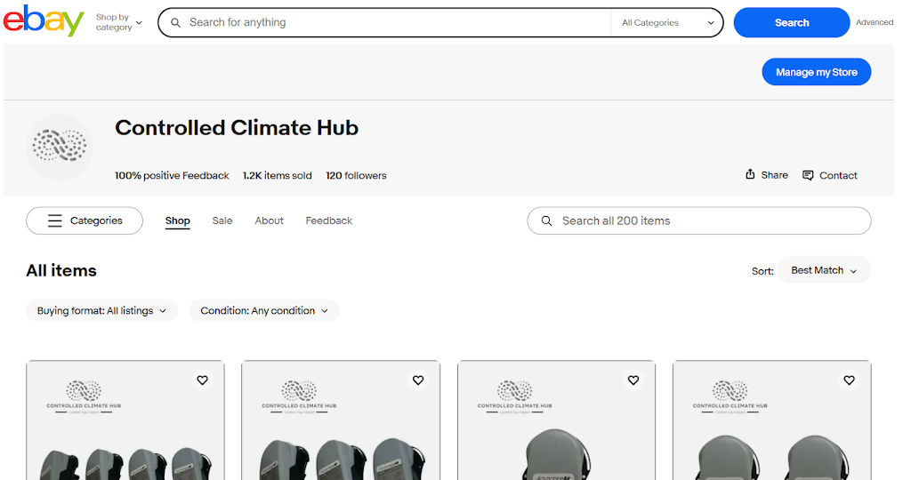Toggle watchlist heart on third item
The width and height of the screenshot is (911, 480).
tap(633, 380)
